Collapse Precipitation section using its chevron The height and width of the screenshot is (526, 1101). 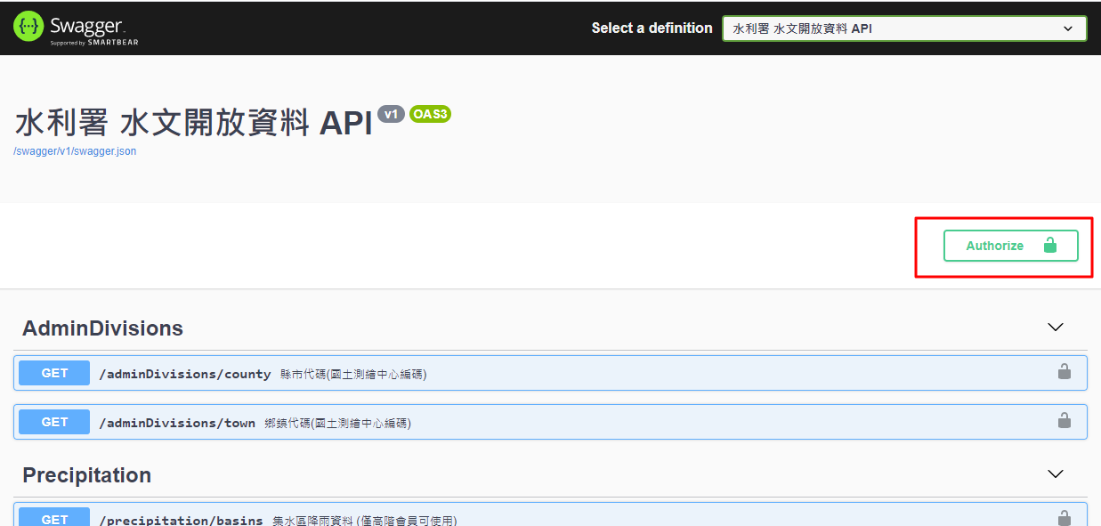[1056, 474]
